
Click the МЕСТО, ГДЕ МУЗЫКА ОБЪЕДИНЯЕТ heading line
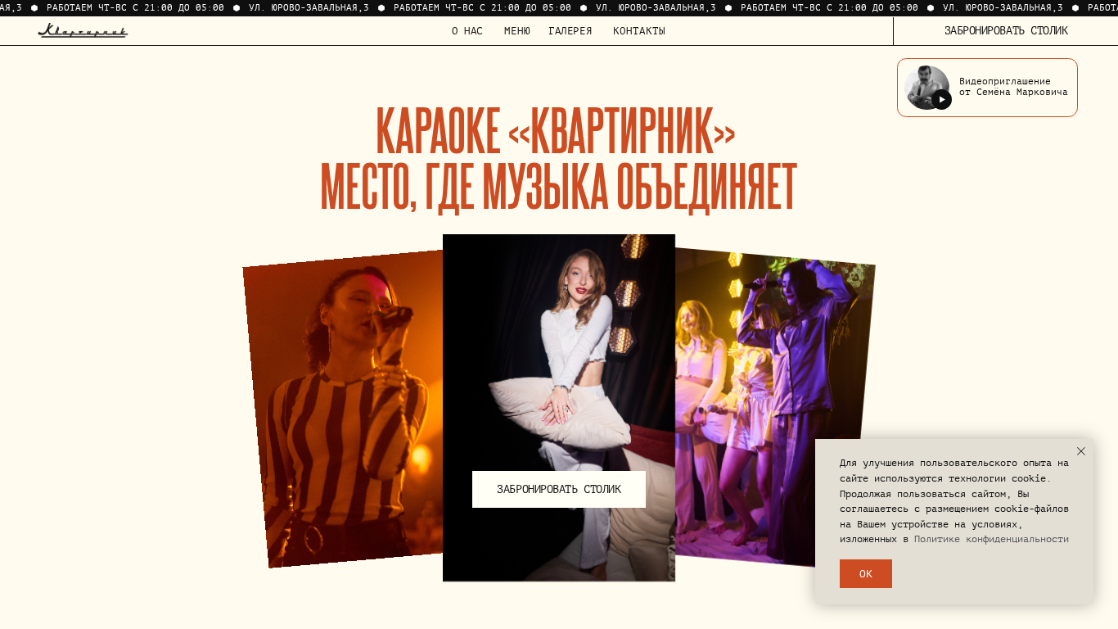558,187
